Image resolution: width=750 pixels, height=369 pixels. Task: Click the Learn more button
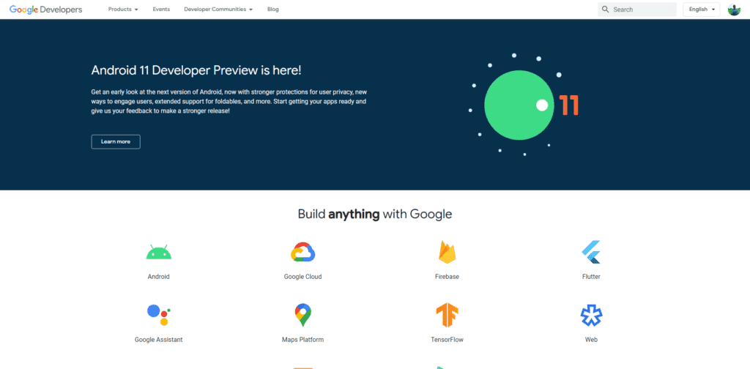pos(116,142)
